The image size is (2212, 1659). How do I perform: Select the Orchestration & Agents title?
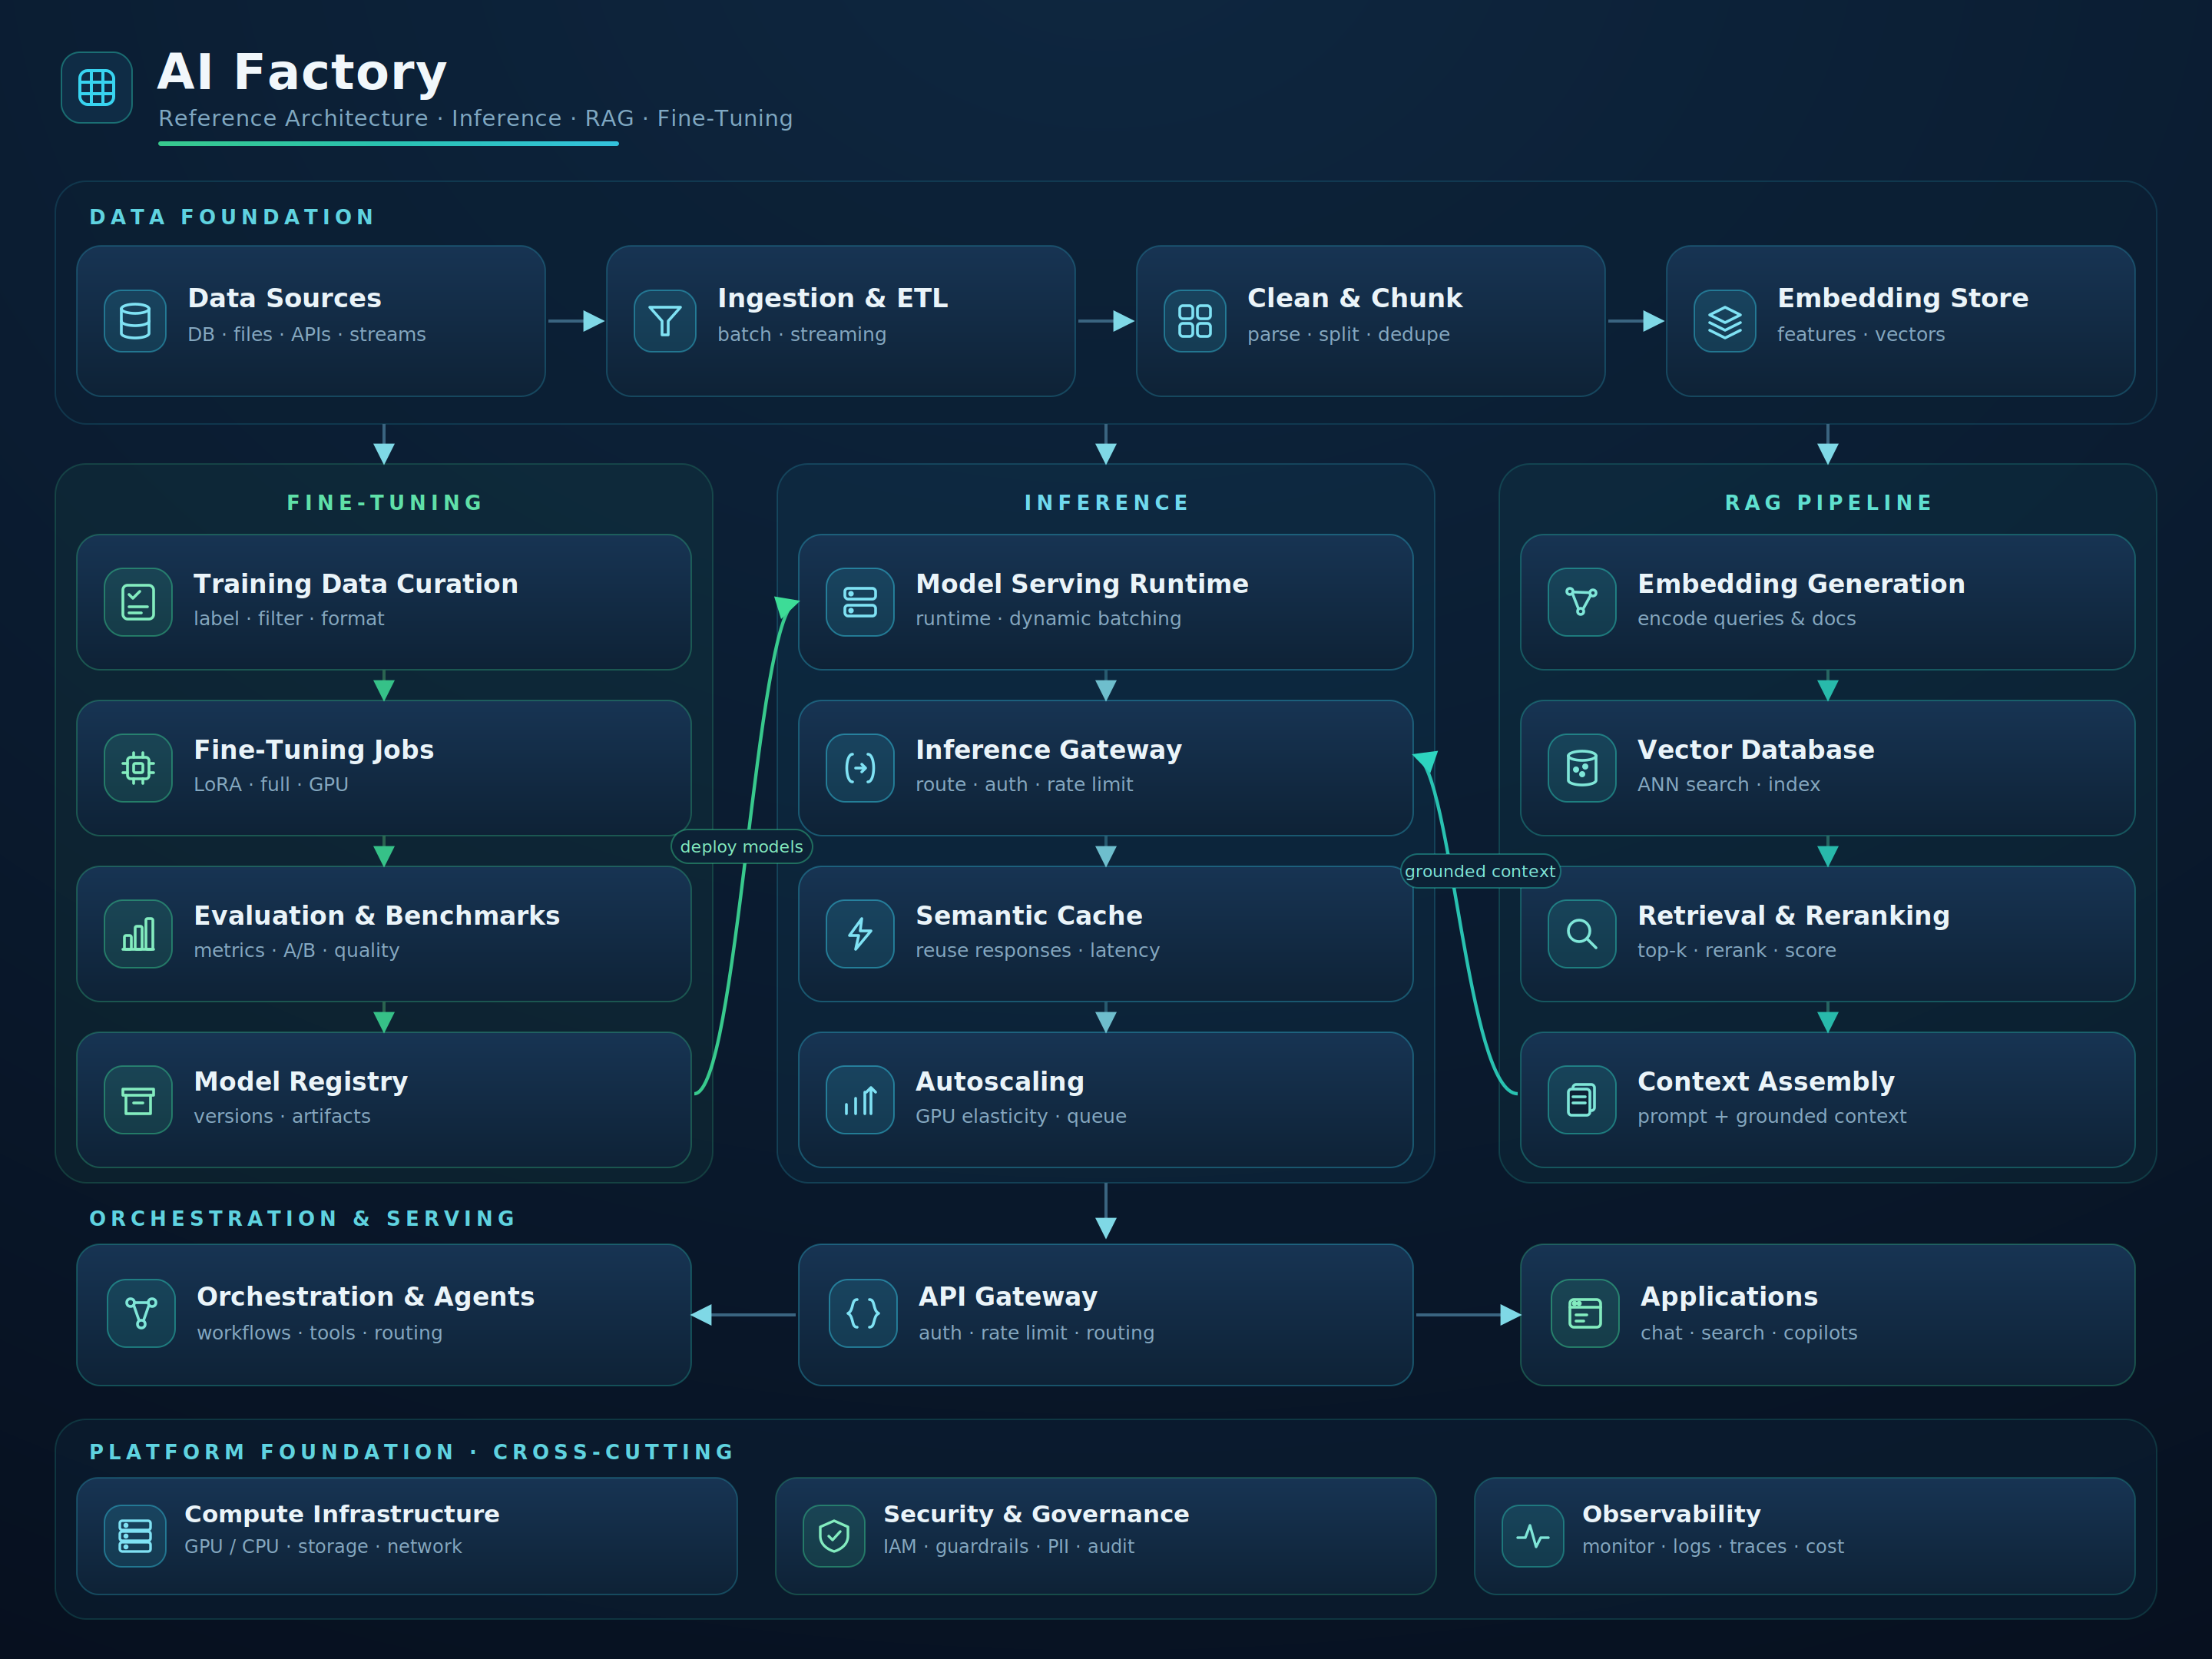tap(366, 1297)
